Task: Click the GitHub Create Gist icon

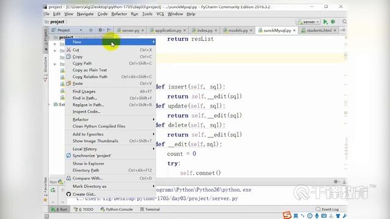Action: pos(69,194)
